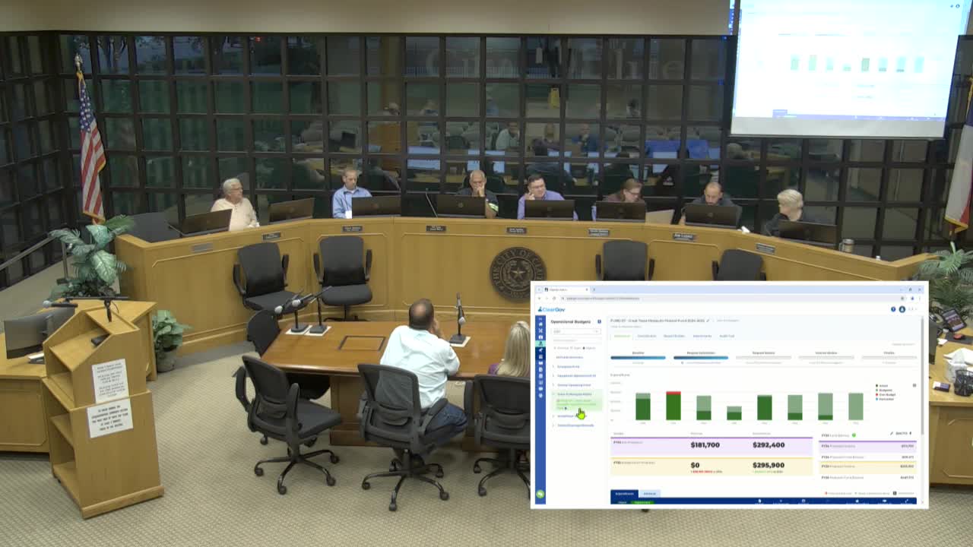Screen dimensions: 973x547
Task: Open the Dashboard tab
Action: click(622, 336)
